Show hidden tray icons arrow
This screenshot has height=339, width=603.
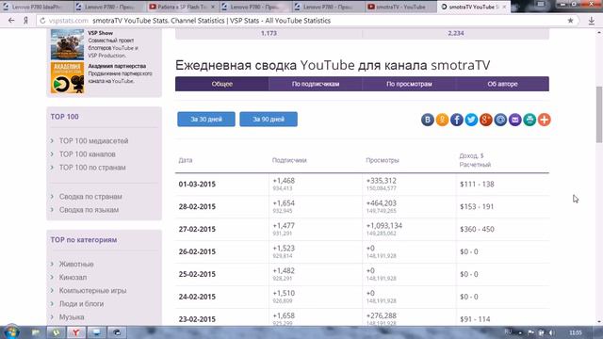(x=520, y=332)
